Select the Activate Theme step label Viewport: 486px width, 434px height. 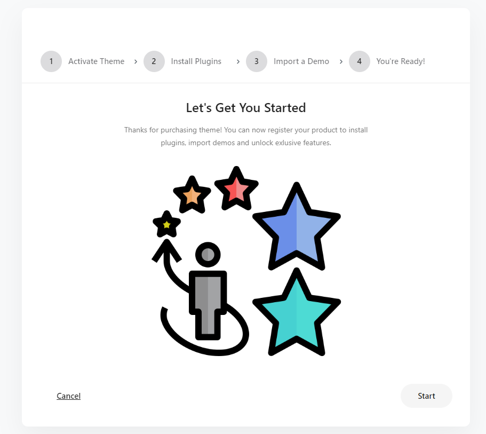coord(97,61)
